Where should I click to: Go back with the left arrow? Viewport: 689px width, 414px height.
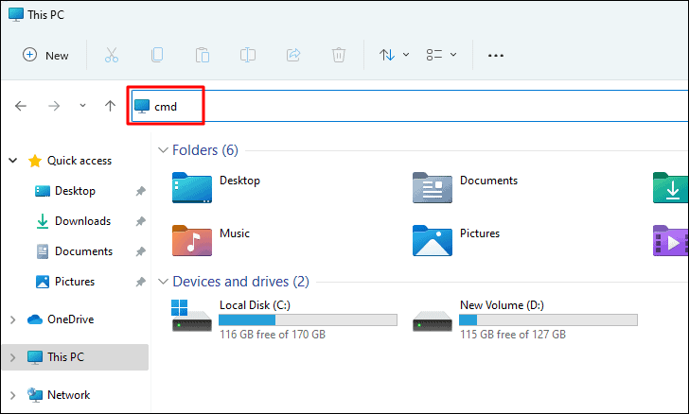click(x=21, y=106)
